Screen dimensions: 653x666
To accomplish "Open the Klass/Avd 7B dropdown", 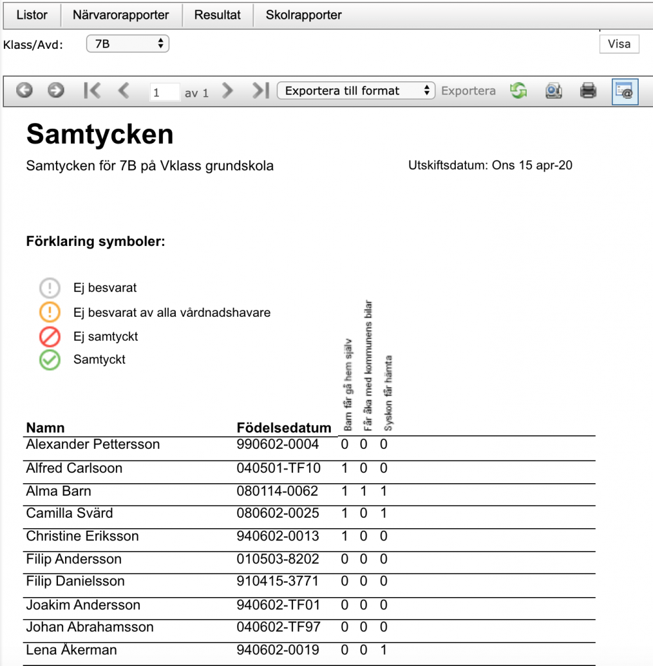I will [128, 44].
